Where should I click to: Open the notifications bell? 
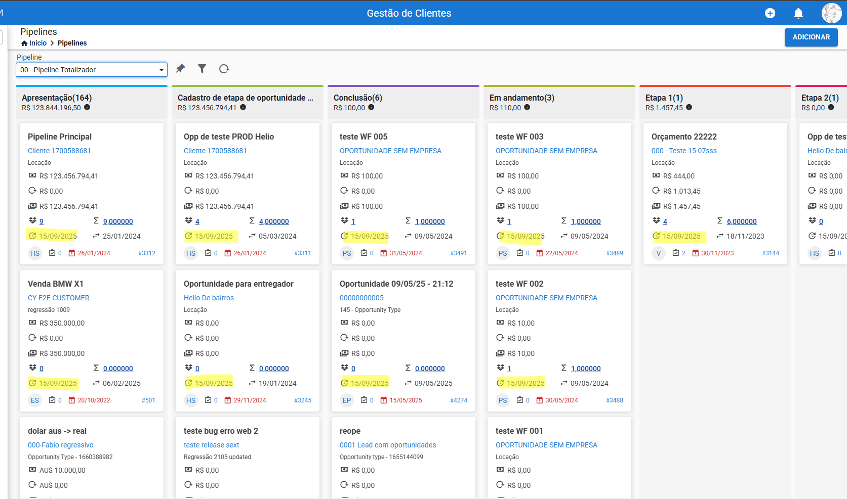798,13
